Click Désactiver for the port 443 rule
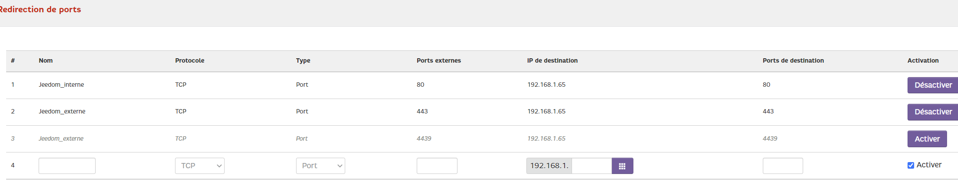958x184 pixels. tap(933, 112)
